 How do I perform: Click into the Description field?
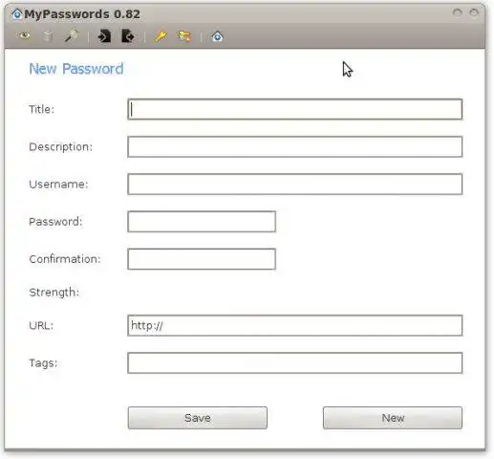point(295,146)
